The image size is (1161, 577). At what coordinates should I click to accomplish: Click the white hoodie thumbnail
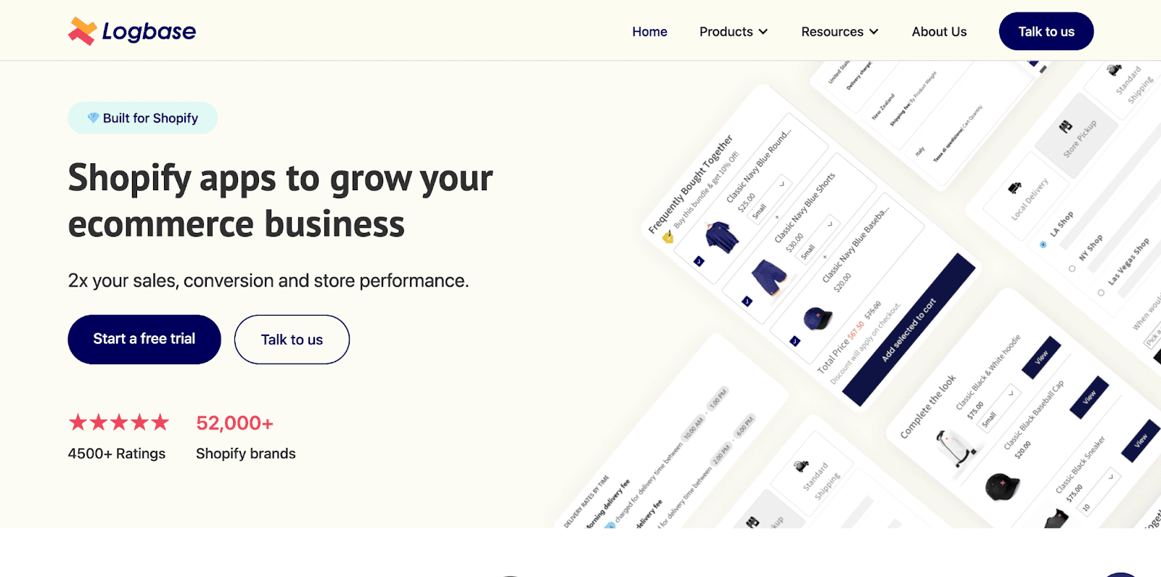coord(955,447)
